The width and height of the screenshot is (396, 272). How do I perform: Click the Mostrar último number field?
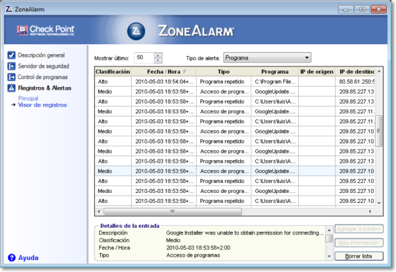click(144, 58)
